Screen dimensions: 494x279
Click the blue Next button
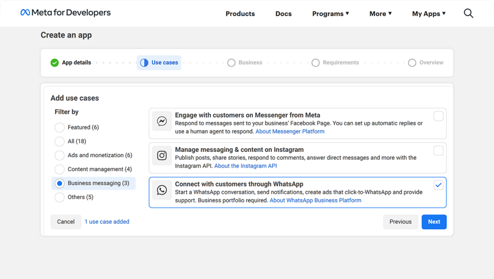(434, 222)
